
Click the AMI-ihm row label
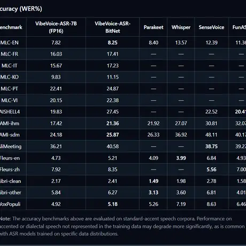click(x=10, y=124)
